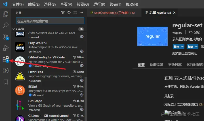Select Easy WXLESS extension title

[38, 43]
